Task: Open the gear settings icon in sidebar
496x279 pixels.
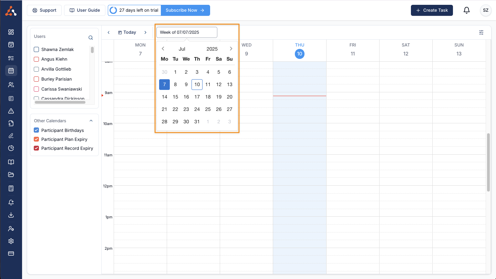Action: (11, 241)
